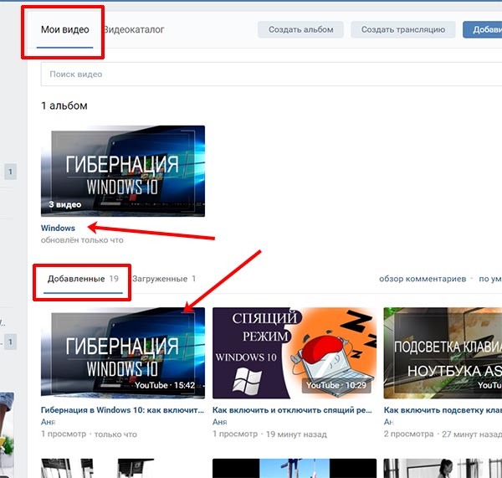502x478 pixels.
Task: Click author Аня under the Гибернация video
Action: point(48,422)
